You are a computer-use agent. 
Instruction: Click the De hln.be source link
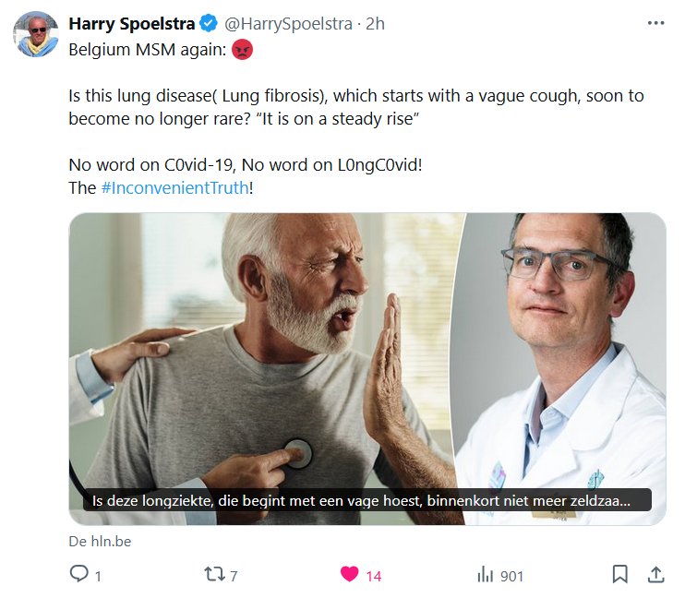(100, 542)
